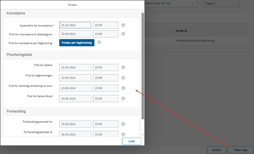Screen dimensions: 254x154
Task: Click the Prioriteringsliste section heading
Action: [x=19, y=54]
